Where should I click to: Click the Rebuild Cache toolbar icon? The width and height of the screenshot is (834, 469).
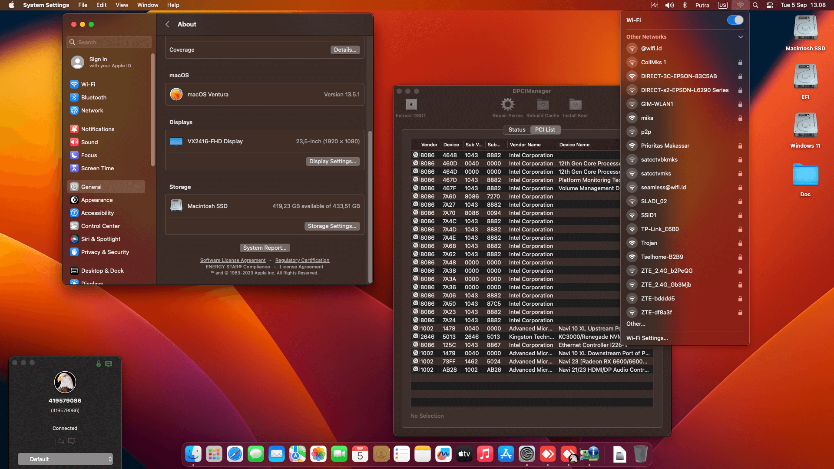point(543,105)
